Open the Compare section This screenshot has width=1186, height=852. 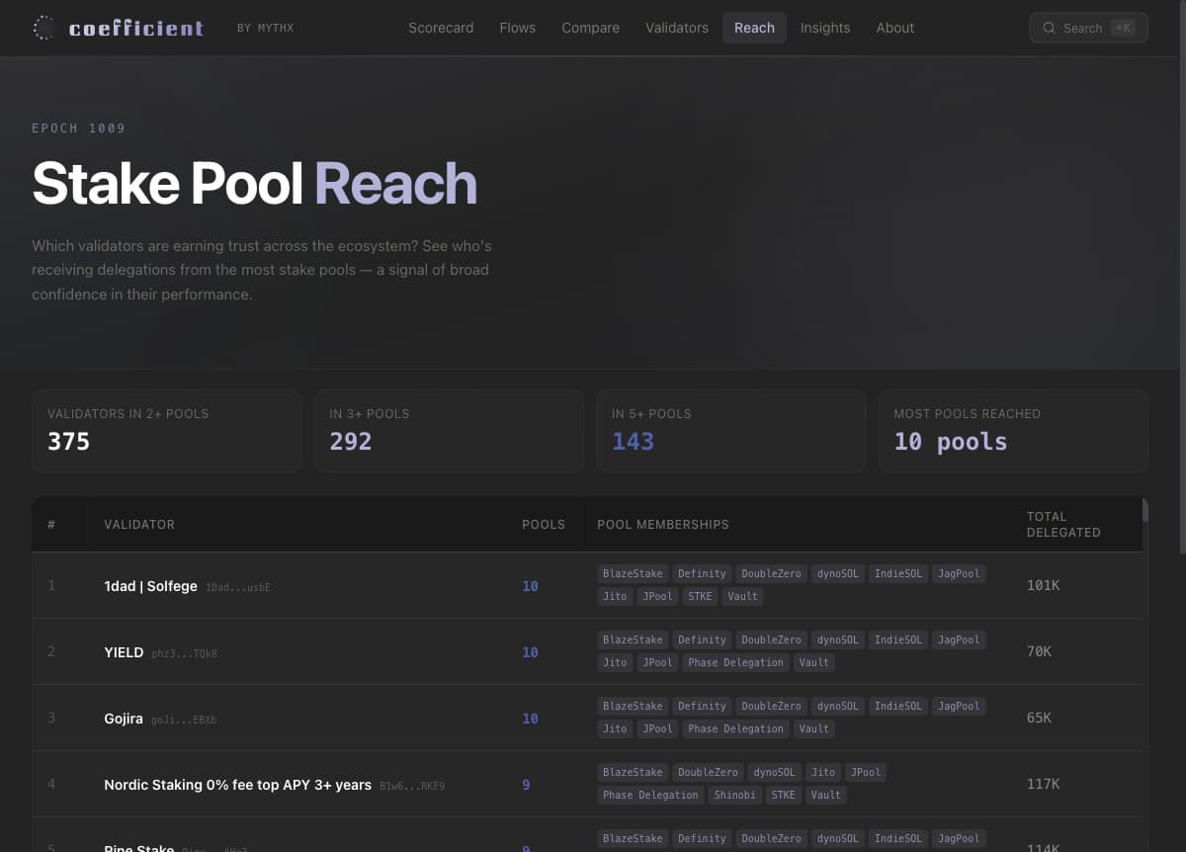[590, 28]
